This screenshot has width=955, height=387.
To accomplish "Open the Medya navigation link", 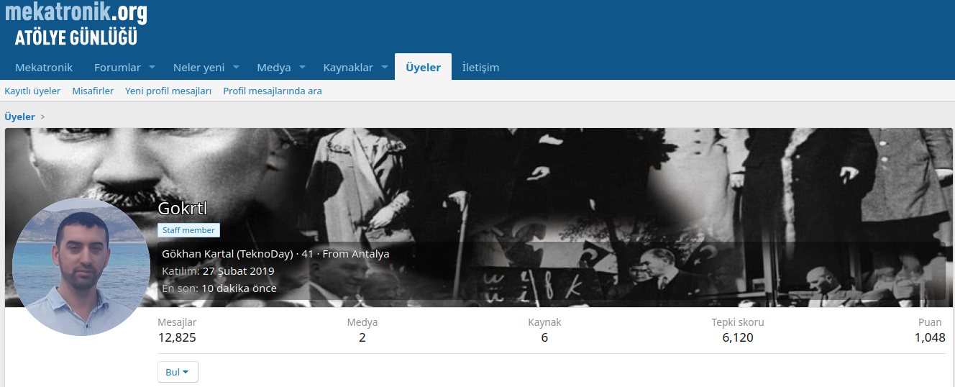I will coord(274,68).
